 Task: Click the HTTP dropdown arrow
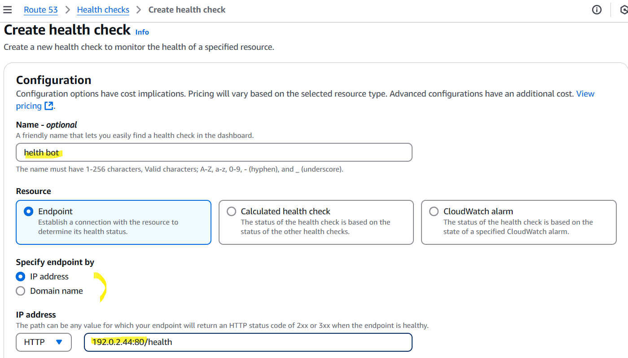(x=59, y=342)
